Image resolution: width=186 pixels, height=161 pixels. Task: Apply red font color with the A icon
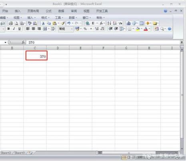click(146, 29)
